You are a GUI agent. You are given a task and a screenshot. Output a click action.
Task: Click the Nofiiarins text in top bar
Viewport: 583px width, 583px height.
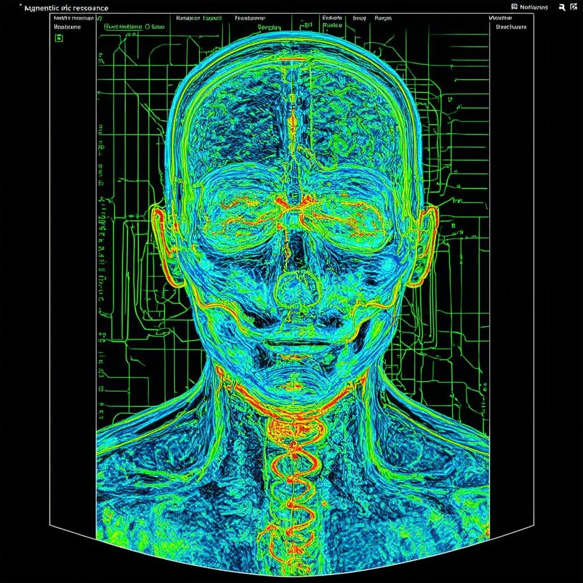(x=534, y=7)
